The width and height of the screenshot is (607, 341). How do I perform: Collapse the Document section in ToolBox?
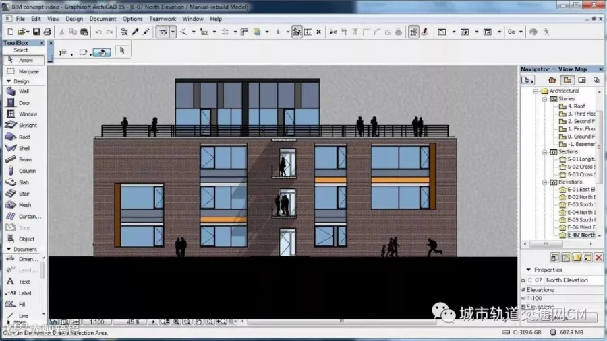click(9, 249)
